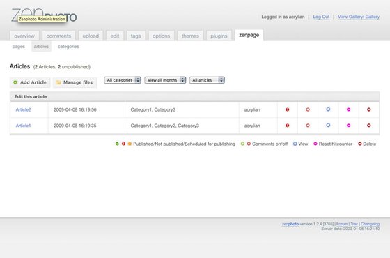Switch to the comments tab
This screenshot has width=390, height=258.
(58, 36)
